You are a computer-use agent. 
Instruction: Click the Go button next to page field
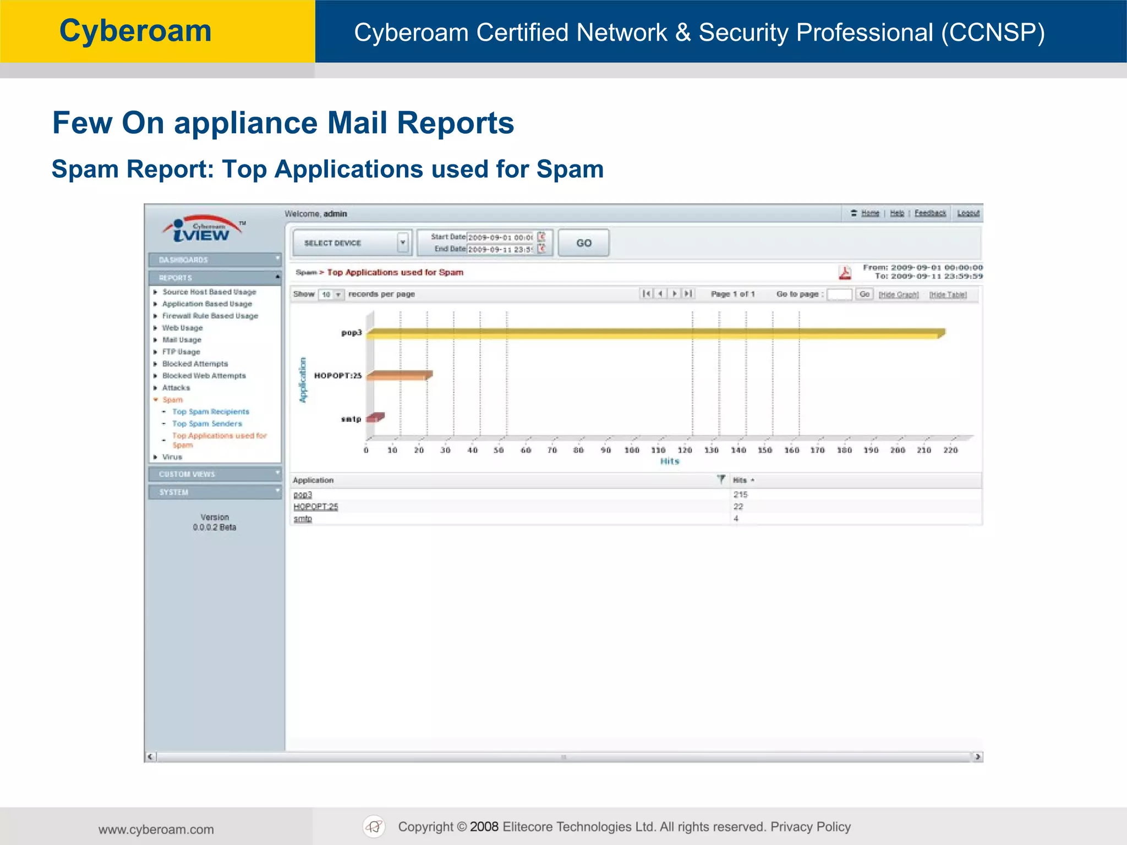pos(865,294)
